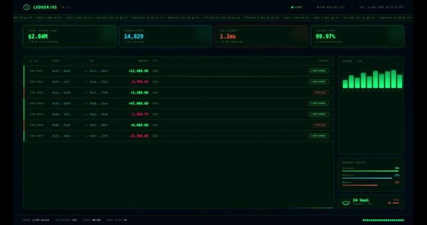Click the gas gauge icon beside 24 Gwei
The width and height of the screenshot is (427, 225).
pyautogui.click(x=346, y=202)
